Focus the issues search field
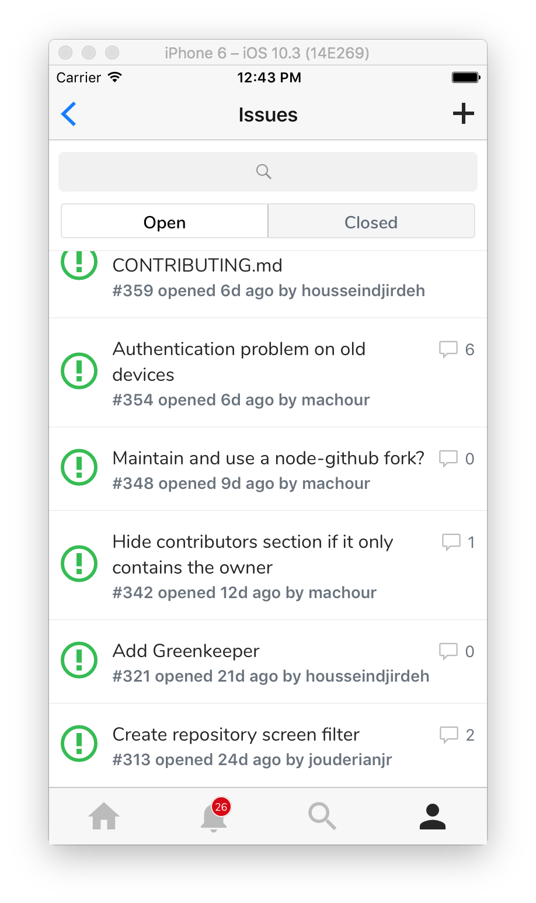This screenshot has height=903, width=536. [x=268, y=172]
